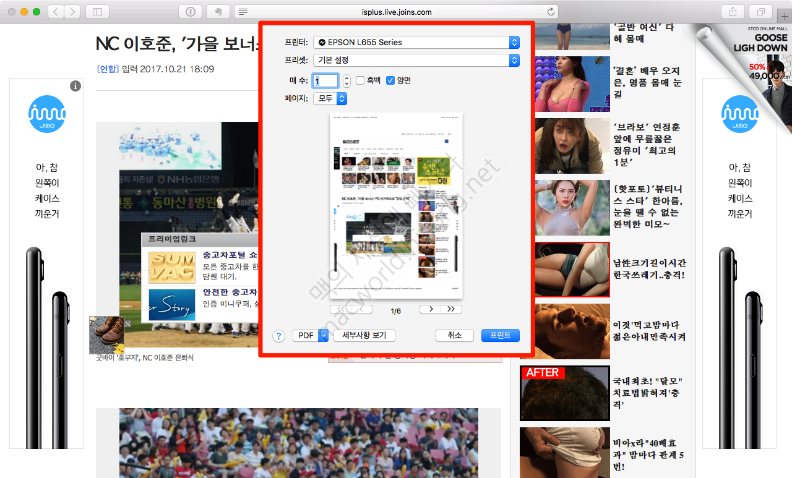792x478 pixels.
Task: Click the 1Password extension icon
Action: coord(189,11)
